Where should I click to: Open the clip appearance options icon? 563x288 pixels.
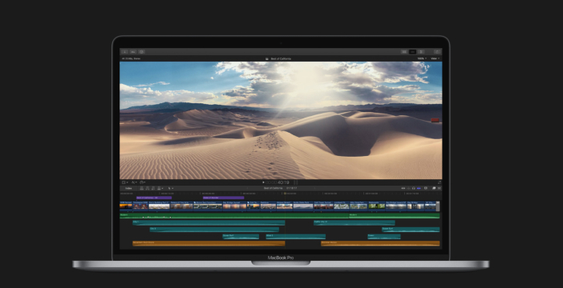coord(426,188)
